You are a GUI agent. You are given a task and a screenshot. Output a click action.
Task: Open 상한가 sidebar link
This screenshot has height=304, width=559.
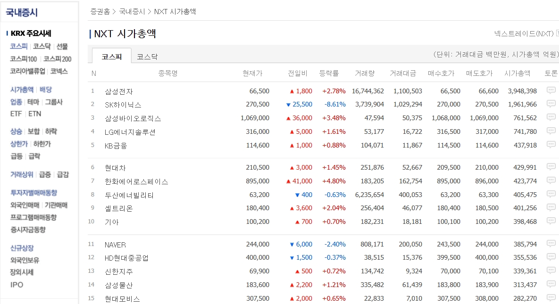tap(19, 144)
